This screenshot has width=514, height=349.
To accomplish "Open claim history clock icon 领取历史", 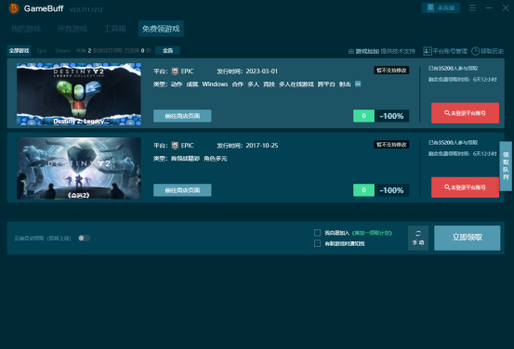I will pos(475,51).
